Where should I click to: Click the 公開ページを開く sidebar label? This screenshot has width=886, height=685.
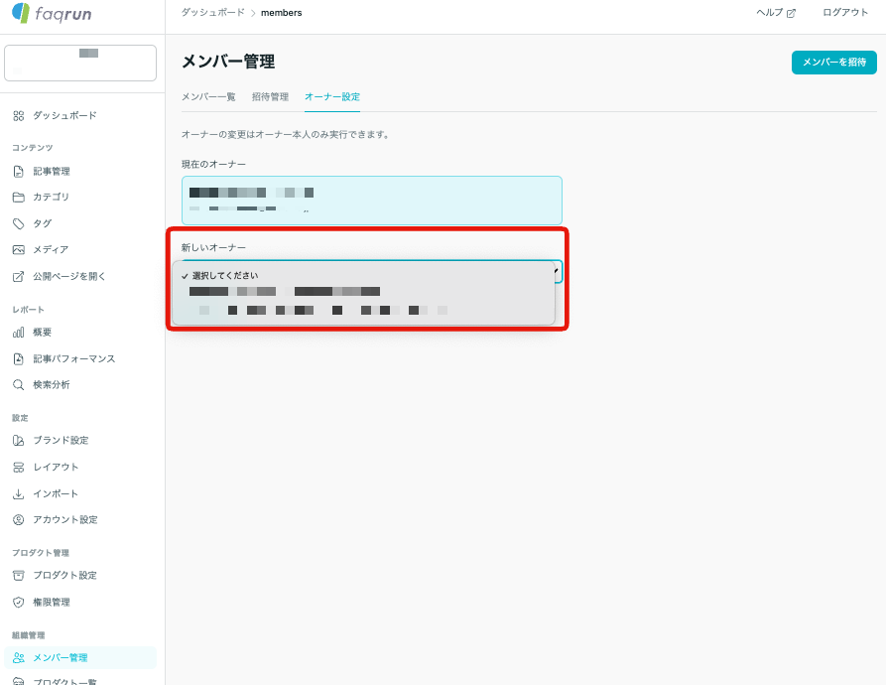point(68,276)
